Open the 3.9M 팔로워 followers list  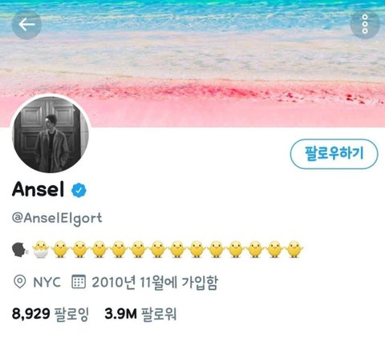click(x=140, y=313)
